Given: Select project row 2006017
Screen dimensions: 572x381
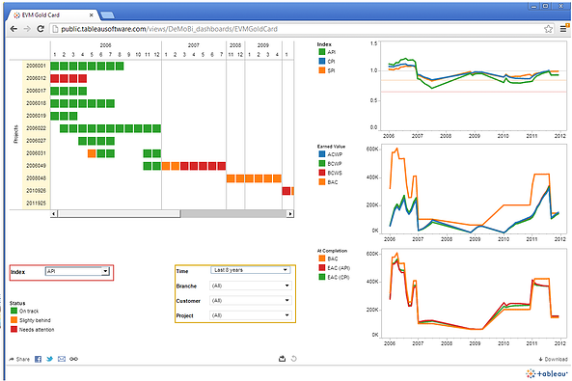Looking at the screenshot, I should coord(36,91).
